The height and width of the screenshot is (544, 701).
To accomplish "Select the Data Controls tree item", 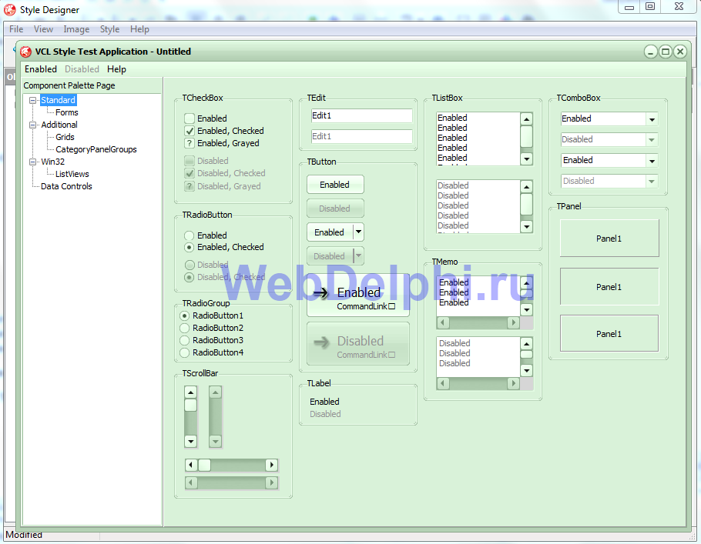I will point(66,187).
